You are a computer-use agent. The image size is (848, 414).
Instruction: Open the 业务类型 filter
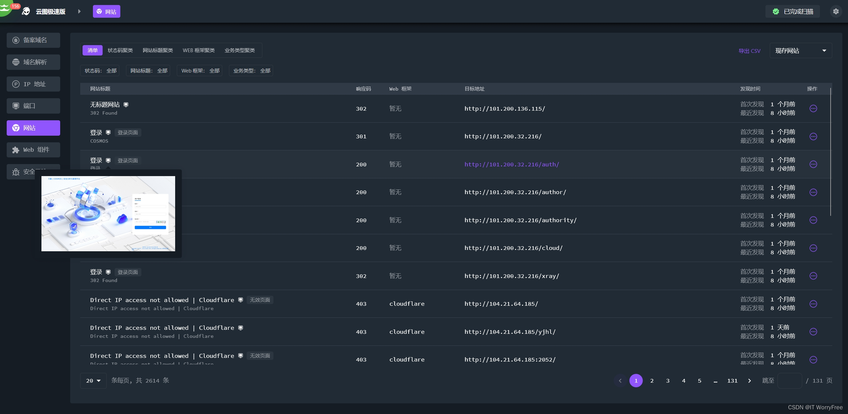pyautogui.click(x=251, y=71)
